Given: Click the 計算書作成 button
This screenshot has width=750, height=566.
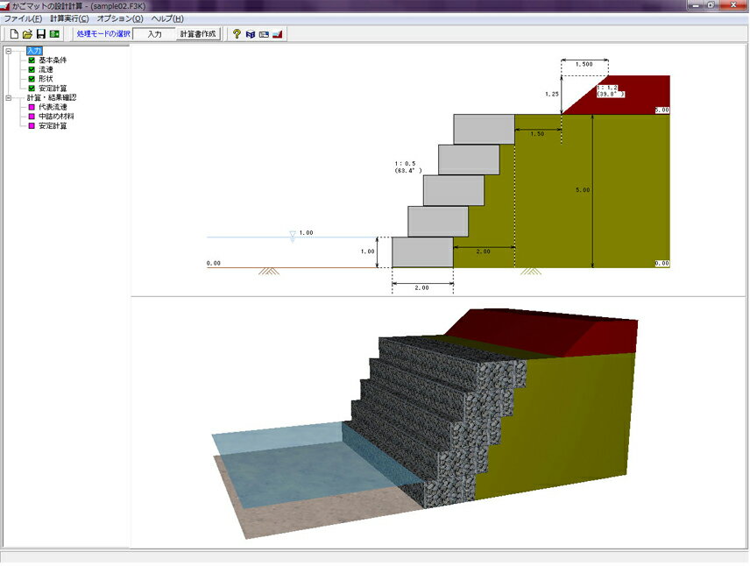Looking at the screenshot, I should (x=198, y=34).
